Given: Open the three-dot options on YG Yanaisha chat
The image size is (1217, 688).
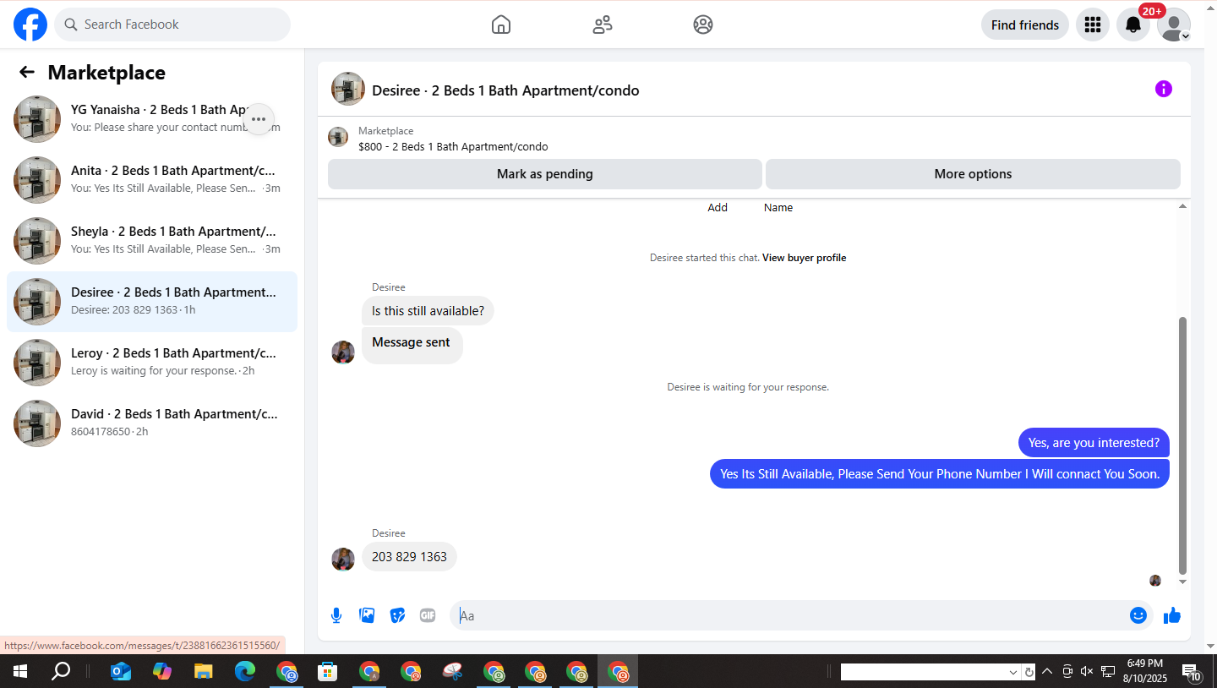Looking at the screenshot, I should click(x=259, y=119).
